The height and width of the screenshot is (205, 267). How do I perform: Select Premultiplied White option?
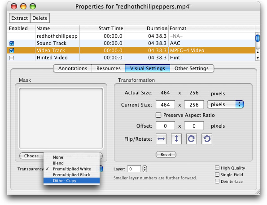coord(71,169)
